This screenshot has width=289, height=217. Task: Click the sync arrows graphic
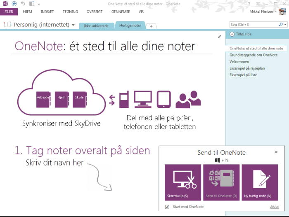[112, 100]
